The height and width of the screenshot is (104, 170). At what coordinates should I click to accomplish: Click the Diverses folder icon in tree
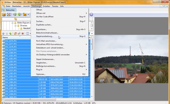point(18,26)
